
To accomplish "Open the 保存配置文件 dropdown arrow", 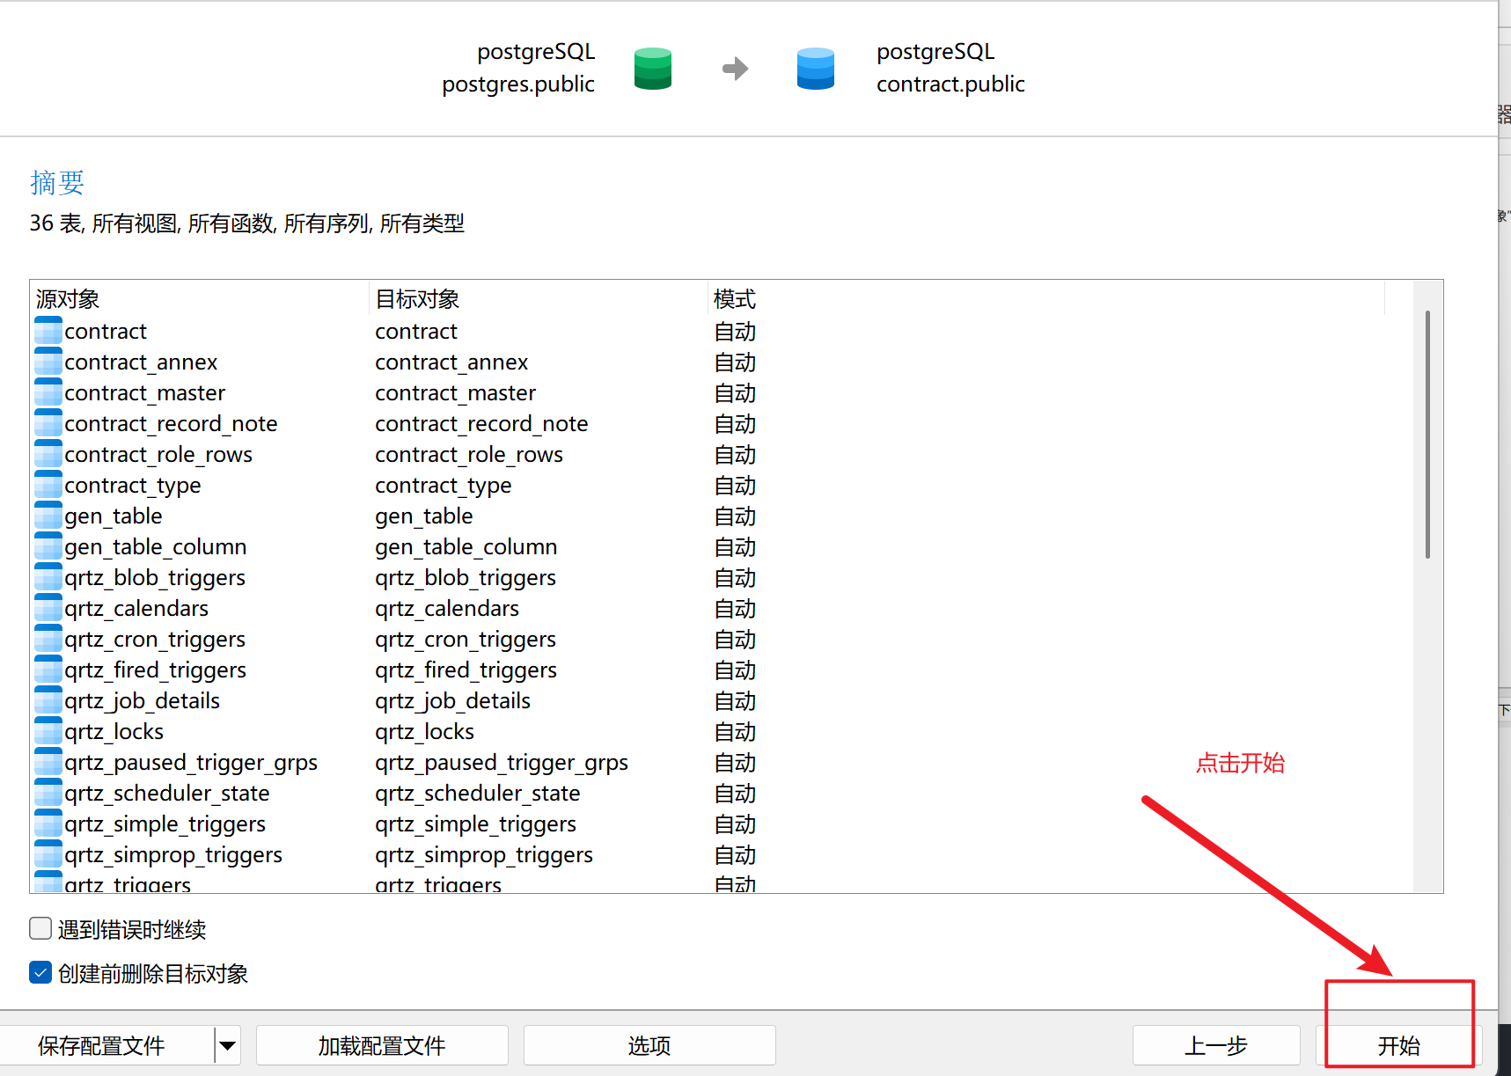I will (228, 1045).
